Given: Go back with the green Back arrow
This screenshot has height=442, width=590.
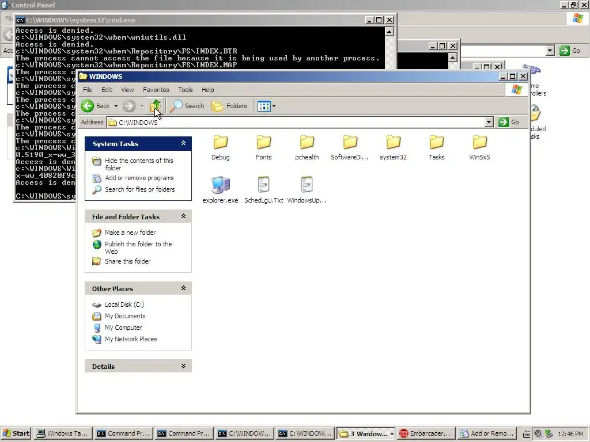Looking at the screenshot, I should click(95, 106).
